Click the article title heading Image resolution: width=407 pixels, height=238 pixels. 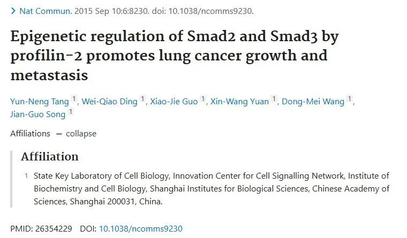pos(175,56)
